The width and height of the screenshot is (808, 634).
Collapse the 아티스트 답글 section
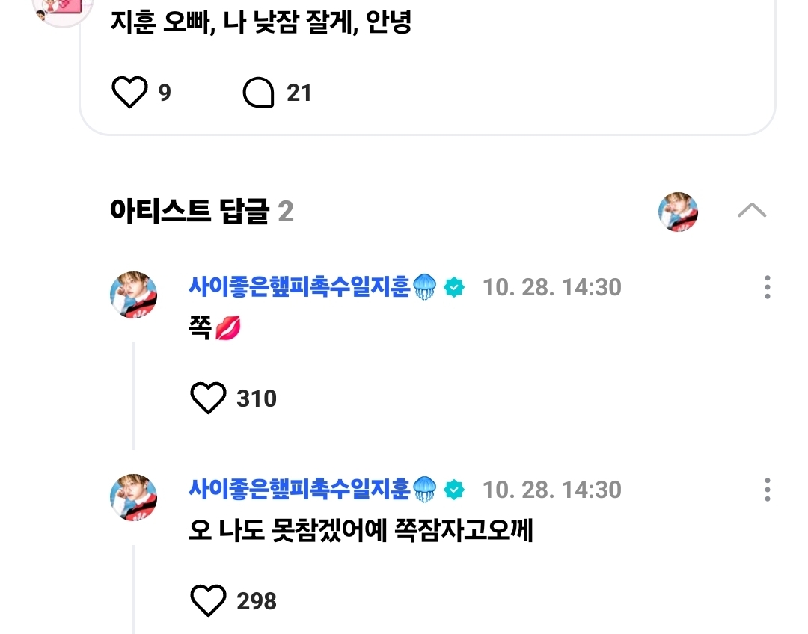click(x=752, y=211)
